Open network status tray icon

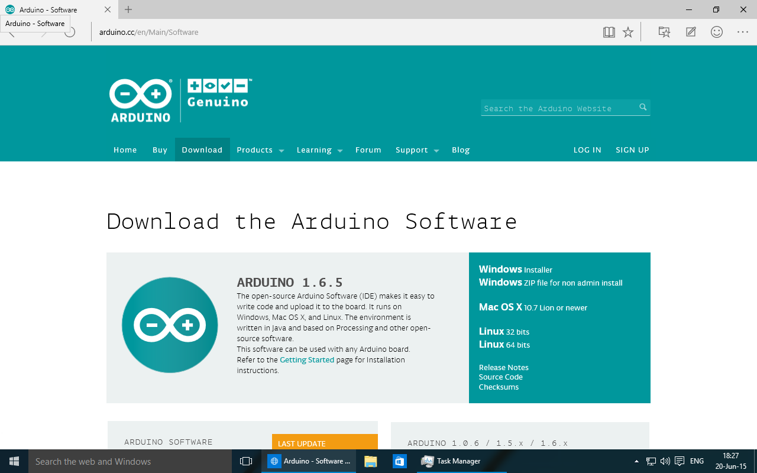tap(651, 461)
